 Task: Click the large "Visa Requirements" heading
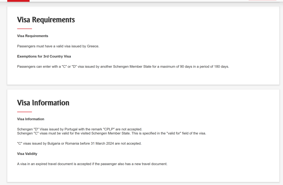pyautogui.click(x=46, y=20)
